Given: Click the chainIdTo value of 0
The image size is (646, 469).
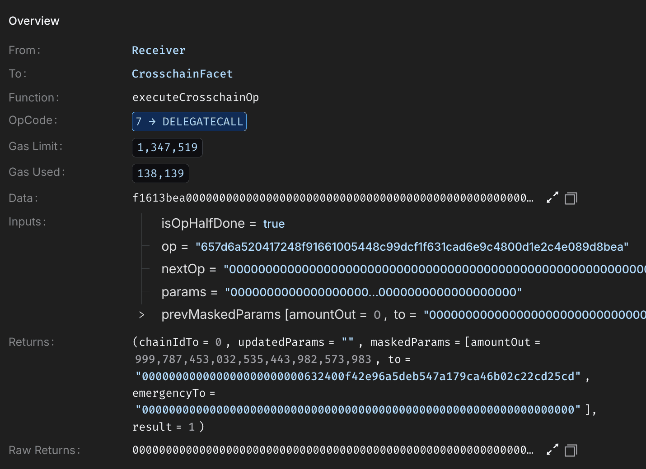Looking at the screenshot, I should (x=218, y=342).
